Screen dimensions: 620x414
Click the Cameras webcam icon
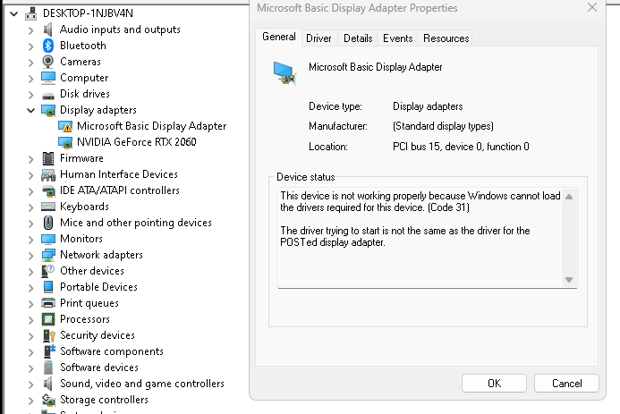coord(47,62)
